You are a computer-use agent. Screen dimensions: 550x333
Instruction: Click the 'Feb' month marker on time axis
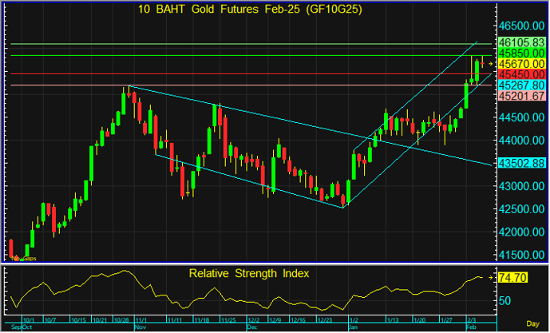coord(473,327)
